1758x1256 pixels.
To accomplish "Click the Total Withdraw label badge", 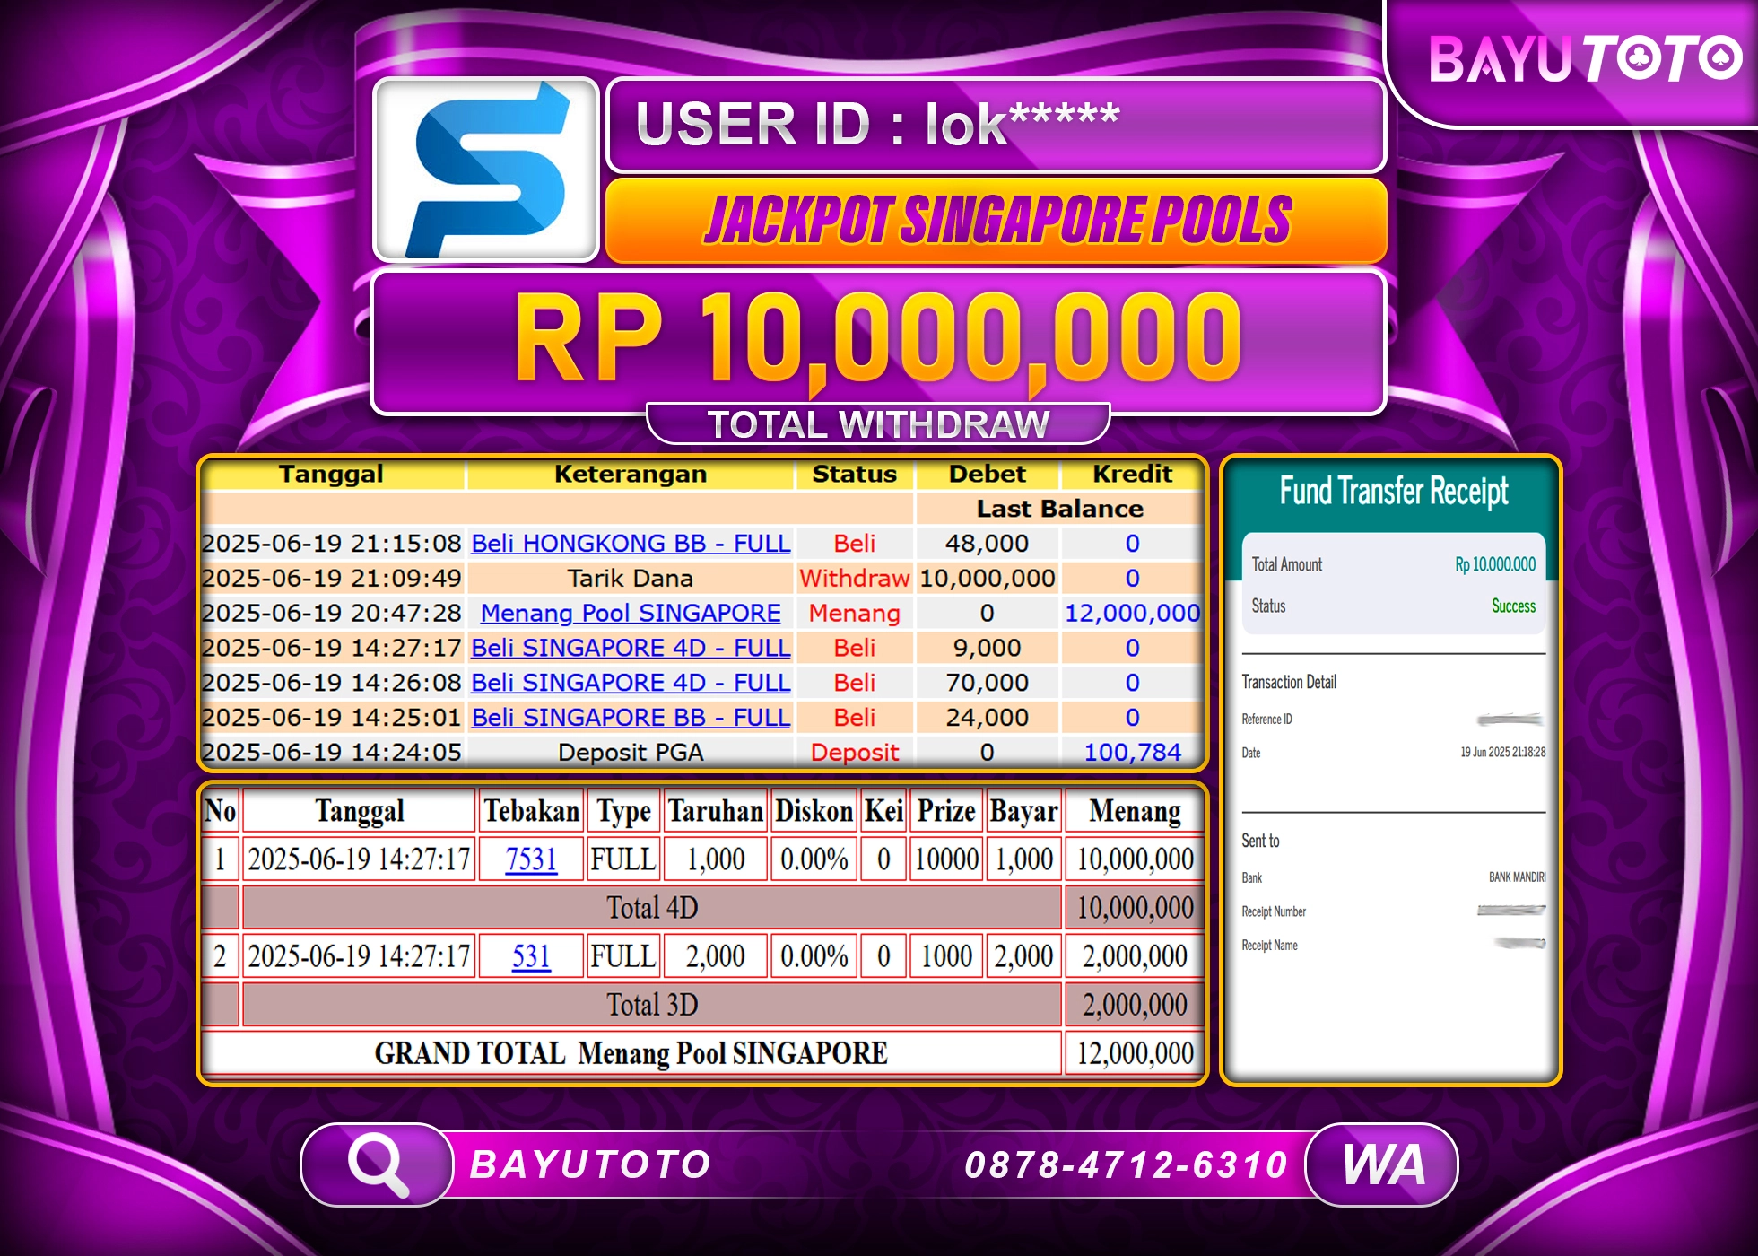I will (x=879, y=422).
